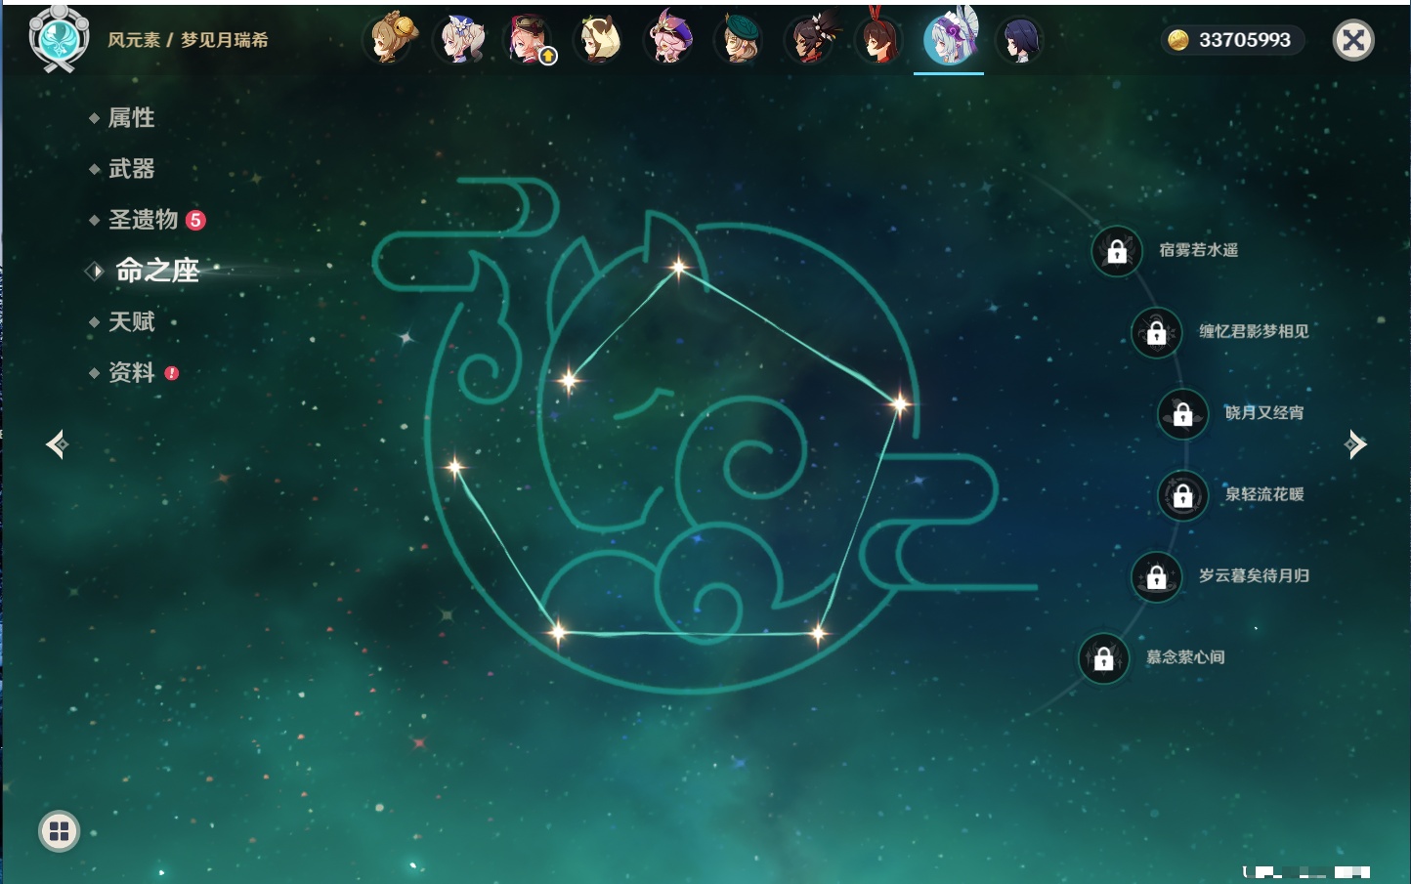Click the constellation name 岁云暮矣待月归
The height and width of the screenshot is (884, 1411).
tap(1254, 575)
